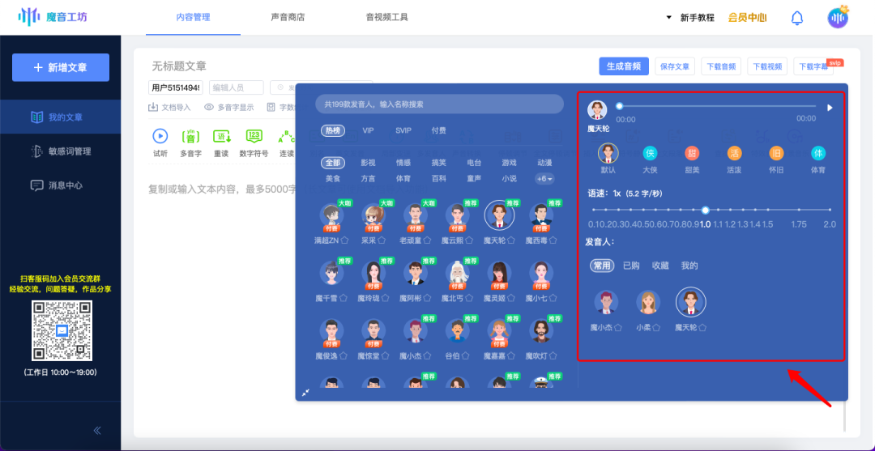This screenshot has height=451, width=875.
Task: Filter voices by 付费
Action: pos(438,130)
